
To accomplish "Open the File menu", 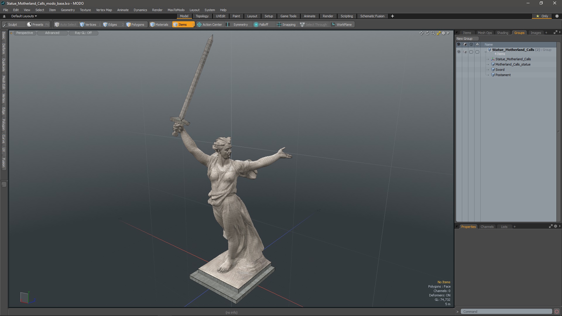I will (6, 10).
